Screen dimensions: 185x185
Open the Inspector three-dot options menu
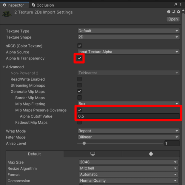[181, 5]
